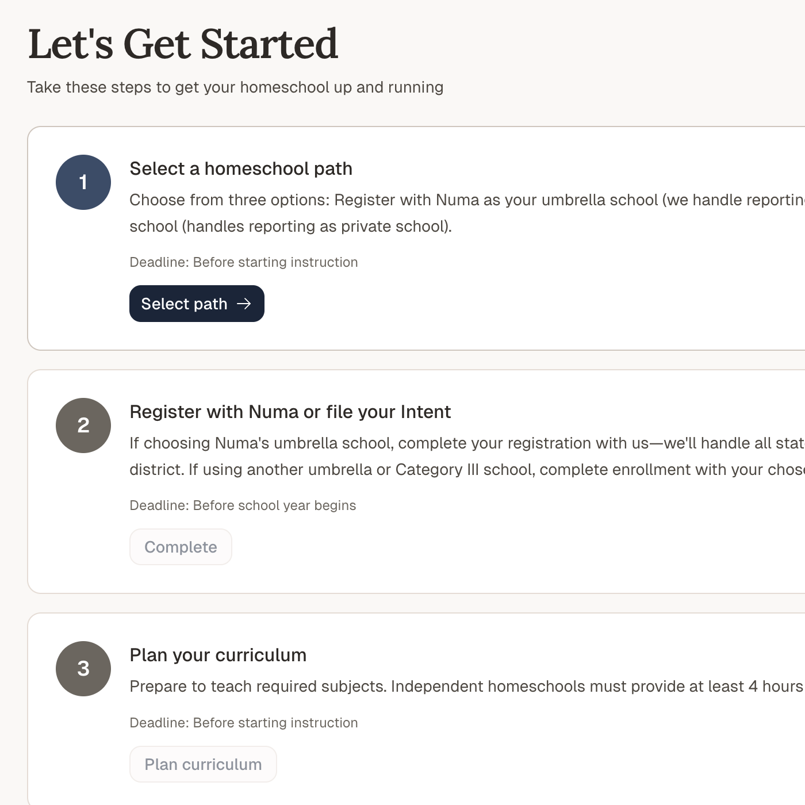Image resolution: width=805 pixels, height=805 pixels.
Task: Click the step 2 number circle
Action: coord(83,425)
